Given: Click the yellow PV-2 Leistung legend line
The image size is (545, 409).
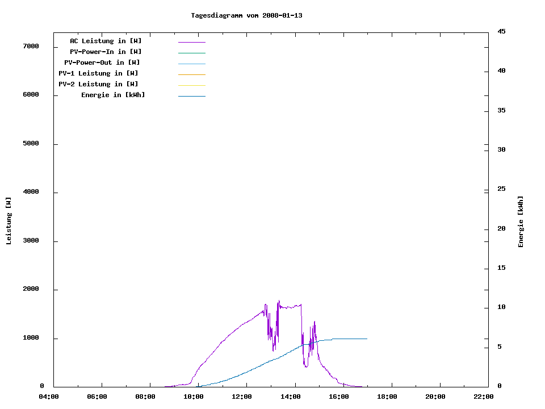Looking at the screenshot, I should pos(191,85).
